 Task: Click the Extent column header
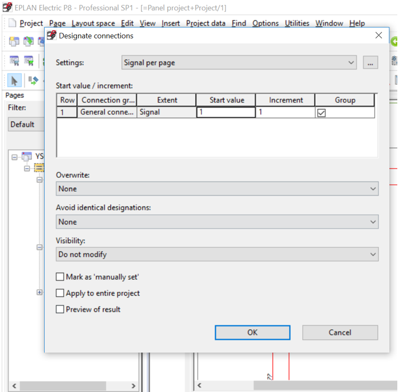click(x=166, y=100)
